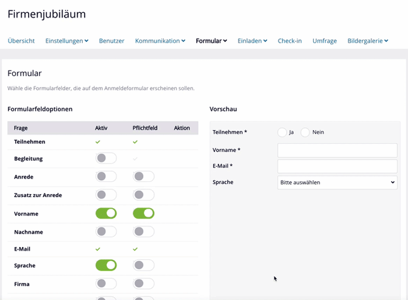Enable the Anrede active toggle
Screen dimensions: 408x300
pyautogui.click(x=106, y=176)
